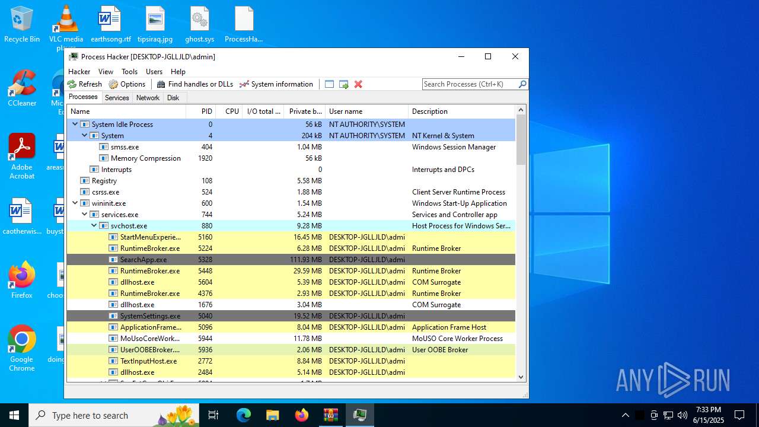
Task: Sort by the I/O total column header
Action: 263,111
